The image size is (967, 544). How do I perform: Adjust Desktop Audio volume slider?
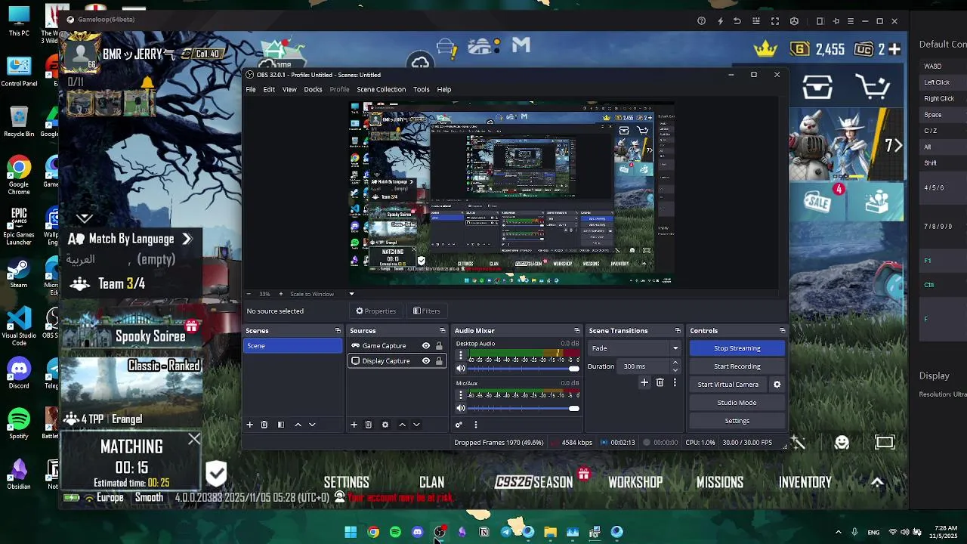[524, 369]
